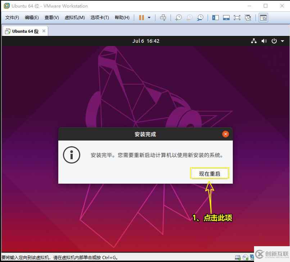Expand the power options dropdown arrow

tap(149, 18)
